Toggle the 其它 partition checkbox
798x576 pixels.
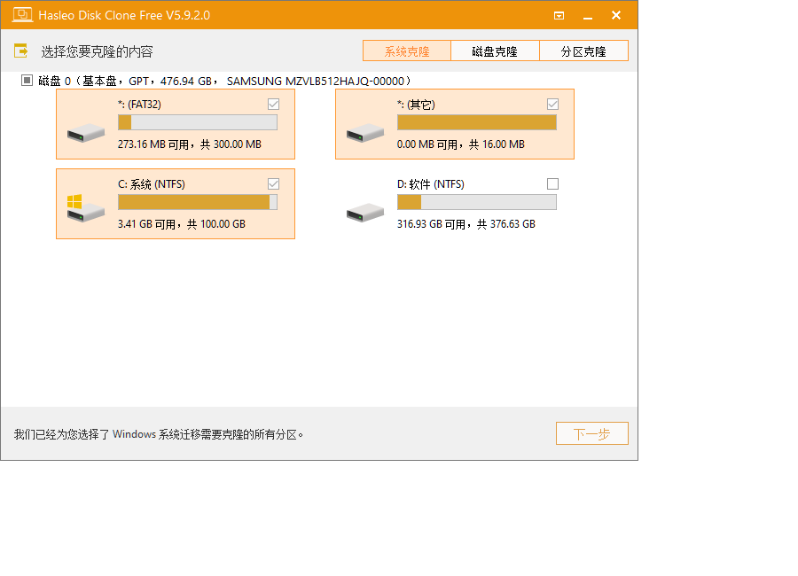point(552,105)
